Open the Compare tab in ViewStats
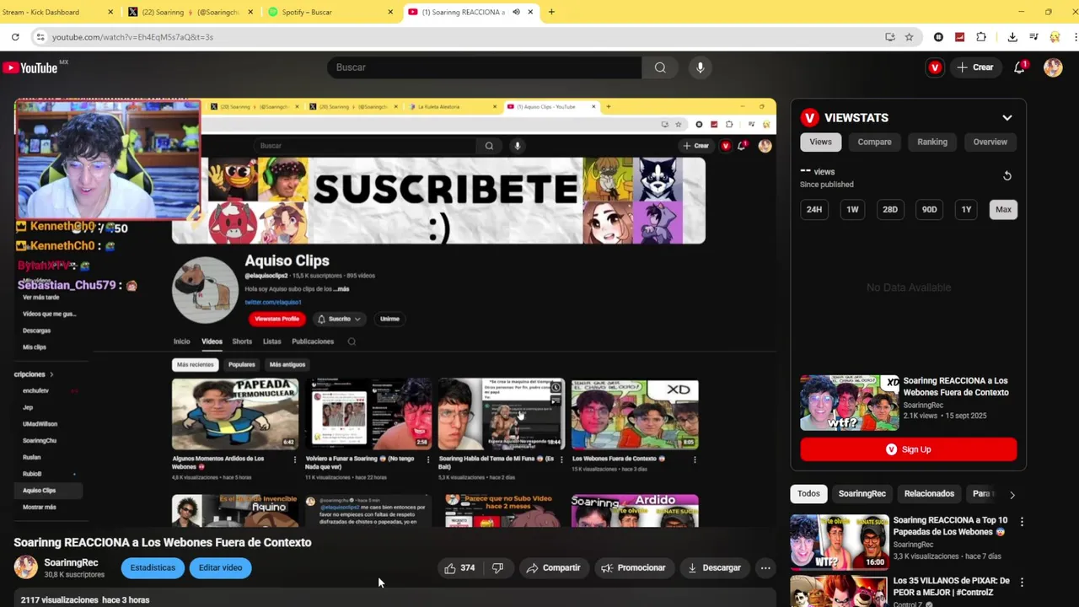Viewport: 1079px width, 607px height. tap(874, 142)
